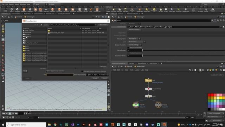Sort files by Name column header

[64, 29]
